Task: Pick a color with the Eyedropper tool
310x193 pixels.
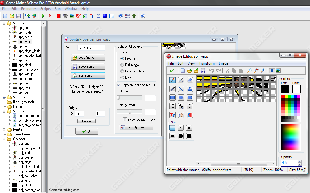Action: click(x=172, y=89)
